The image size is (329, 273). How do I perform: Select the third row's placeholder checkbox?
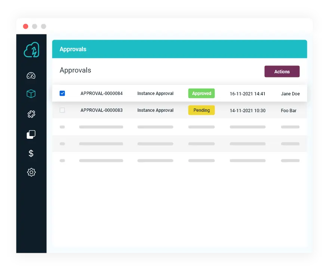[x=62, y=127]
